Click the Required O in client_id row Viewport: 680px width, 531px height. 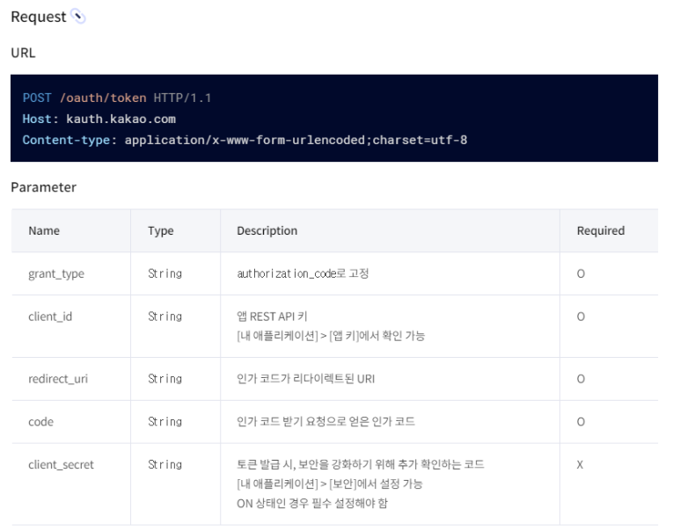coord(581,316)
